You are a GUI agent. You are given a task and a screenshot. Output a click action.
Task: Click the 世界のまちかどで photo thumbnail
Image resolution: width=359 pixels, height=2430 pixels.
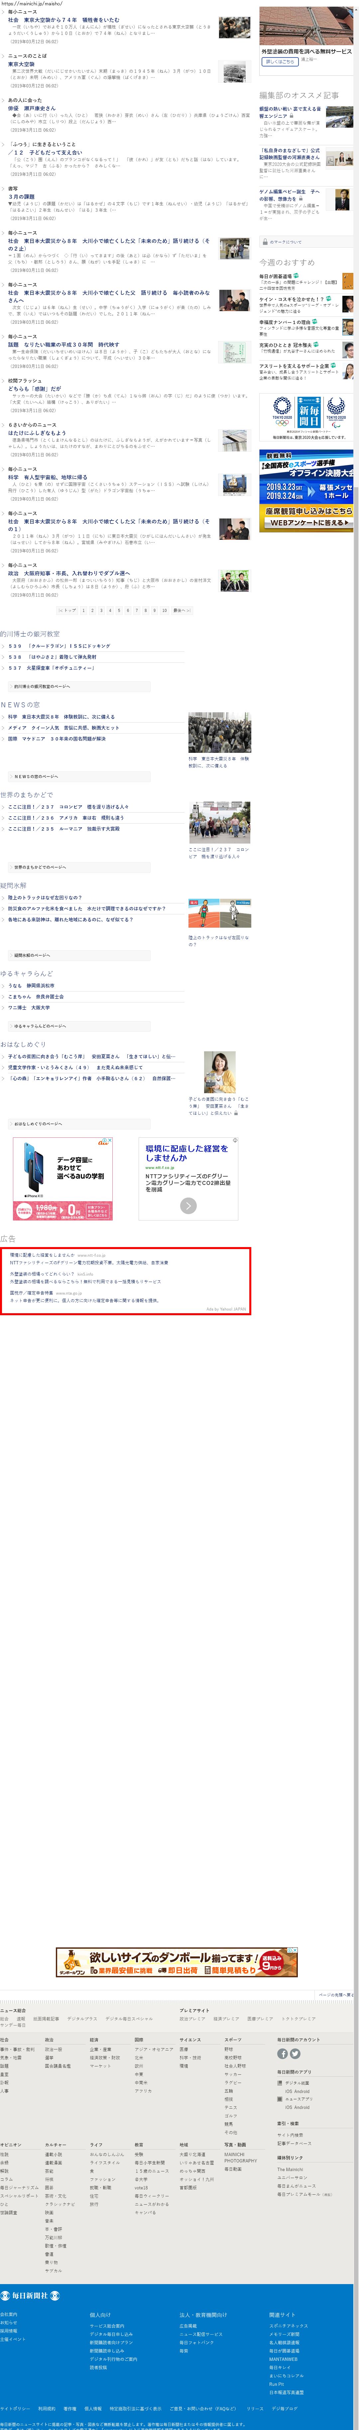click(x=219, y=823)
